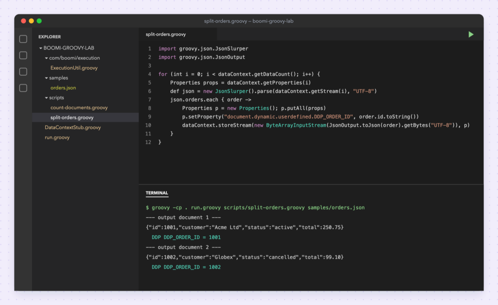The width and height of the screenshot is (498, 305).
Task: Click the def json = new JsonSlurper() line
Action: [x=273, y=91]
